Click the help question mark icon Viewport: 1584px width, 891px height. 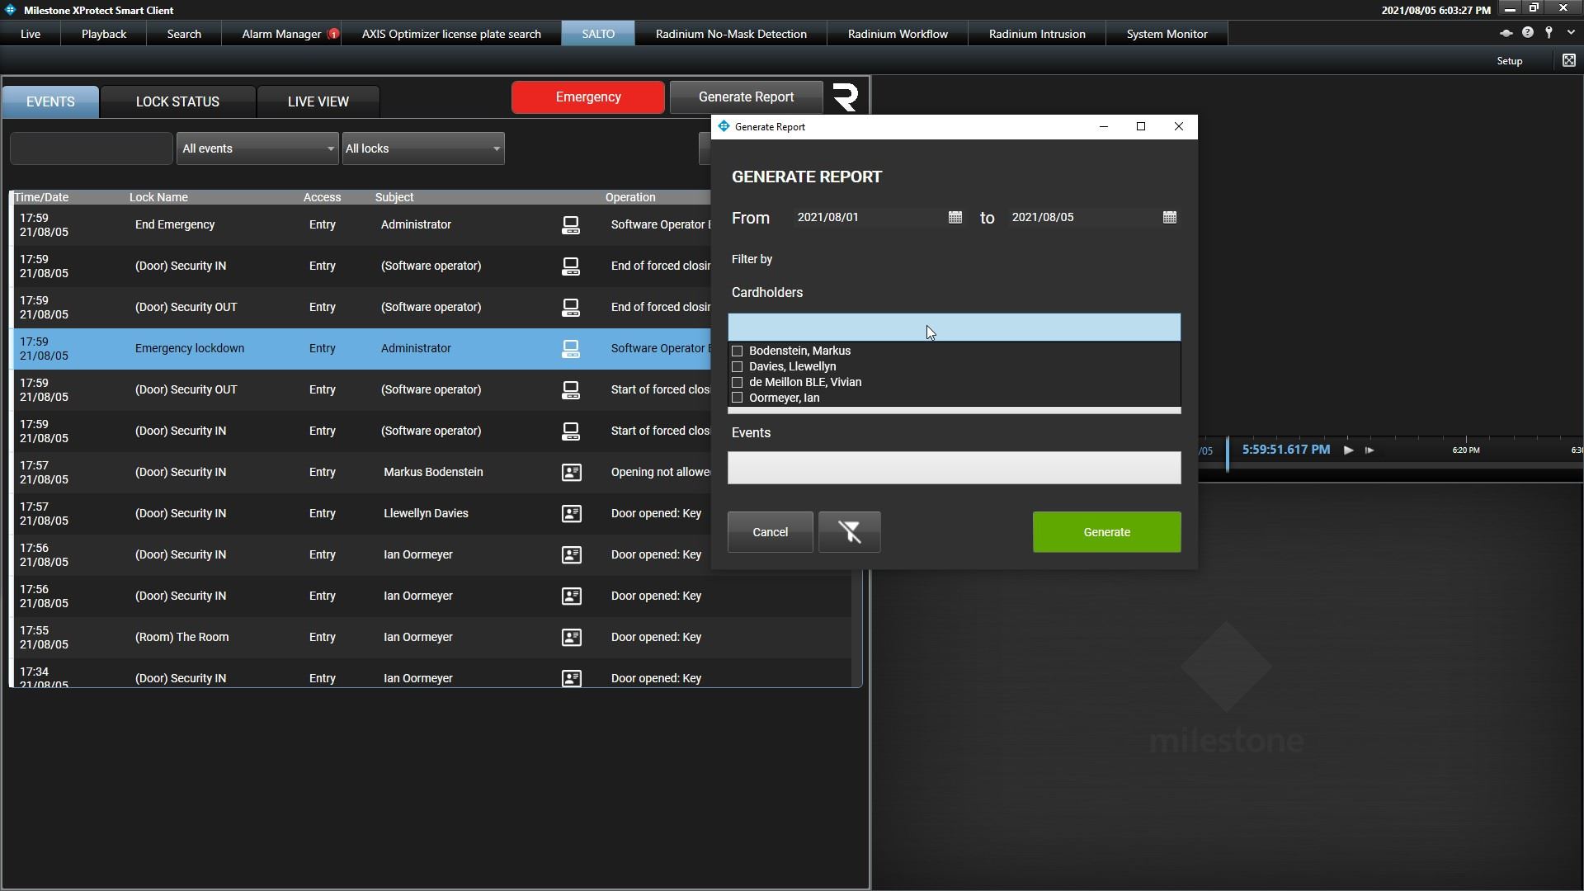tap(1528, 33)
